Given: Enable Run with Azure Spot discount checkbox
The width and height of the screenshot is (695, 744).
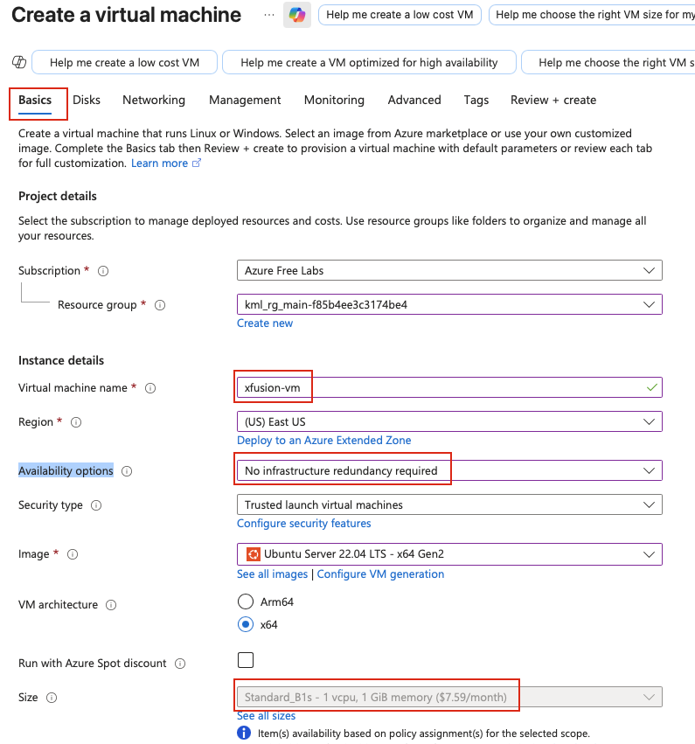Looking at the screenshot, I should [246, 660].
